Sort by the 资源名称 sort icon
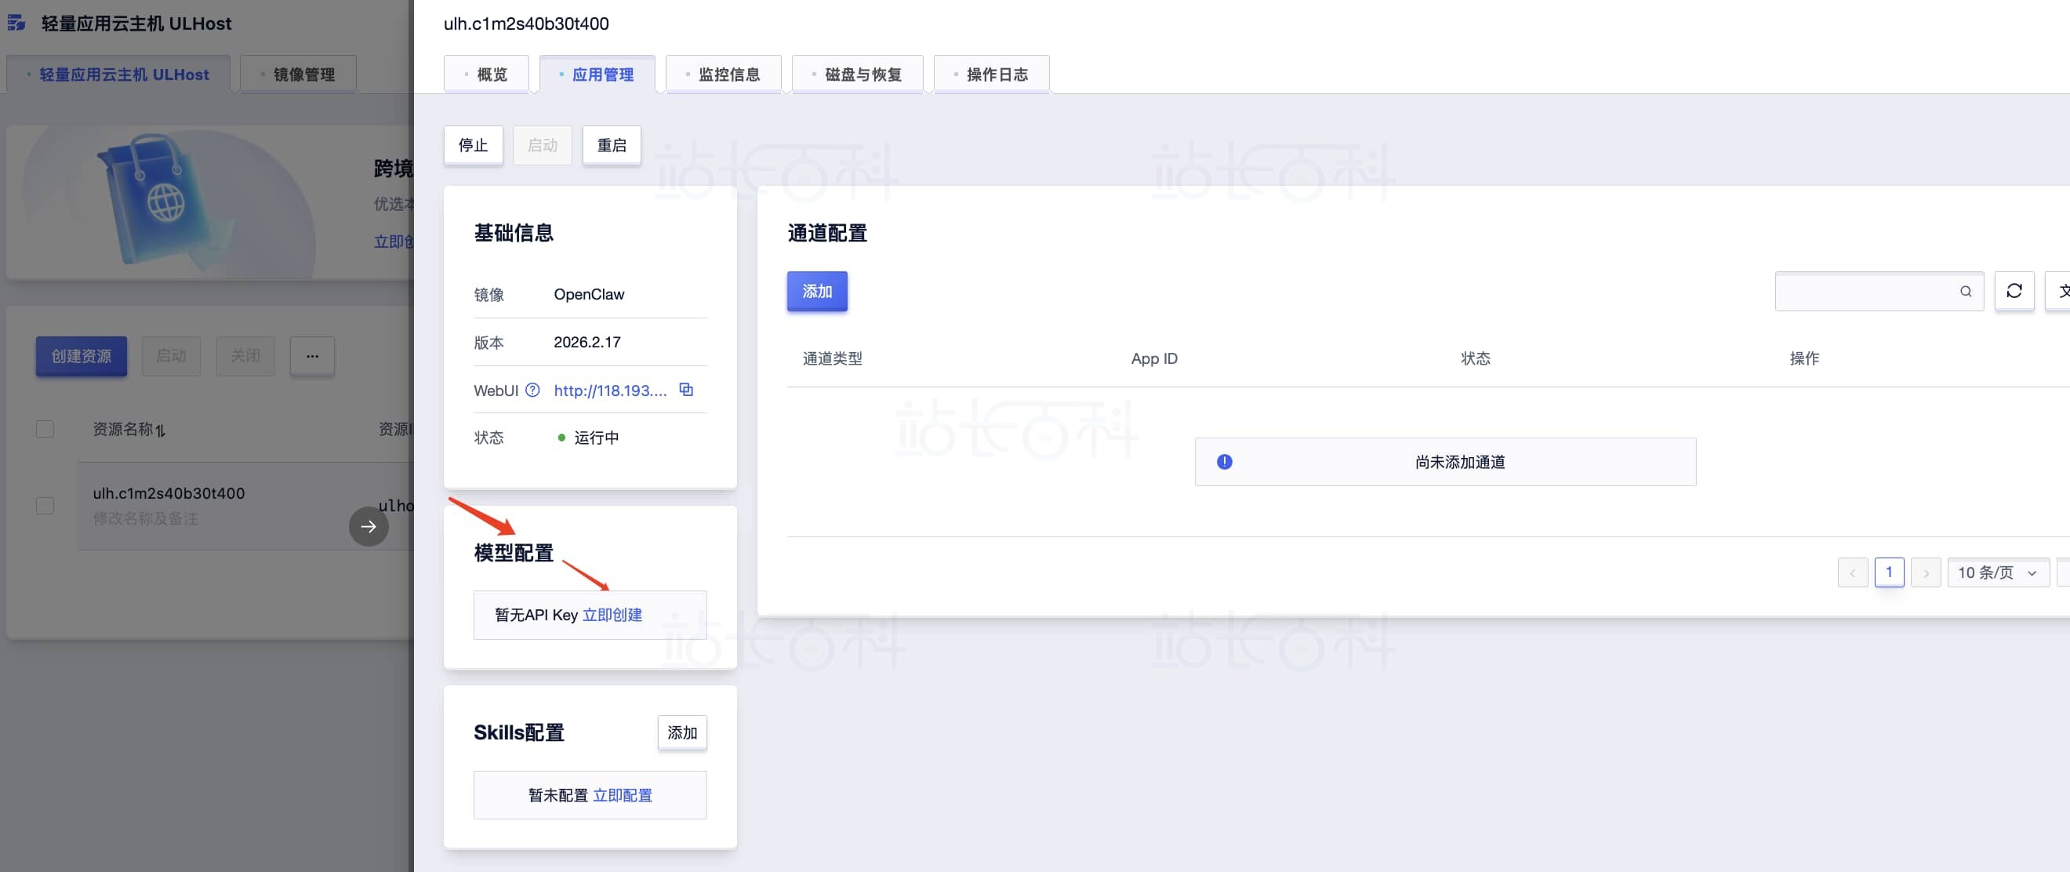The image size is (2070, 872). tap(161, 430)
